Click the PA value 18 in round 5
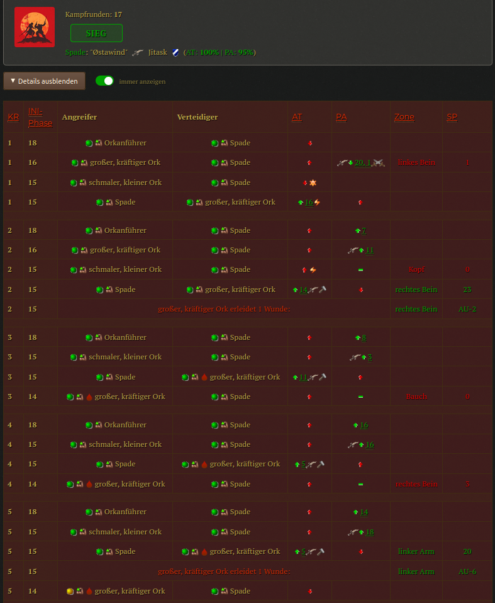The height and width of the screenshot is (603, 495). (370, 533)
